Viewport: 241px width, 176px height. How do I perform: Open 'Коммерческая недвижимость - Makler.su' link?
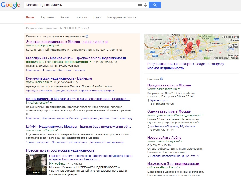59,78
